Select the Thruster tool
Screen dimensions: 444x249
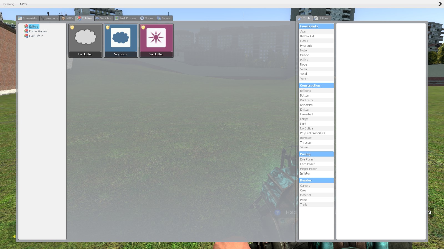point(316,142)
